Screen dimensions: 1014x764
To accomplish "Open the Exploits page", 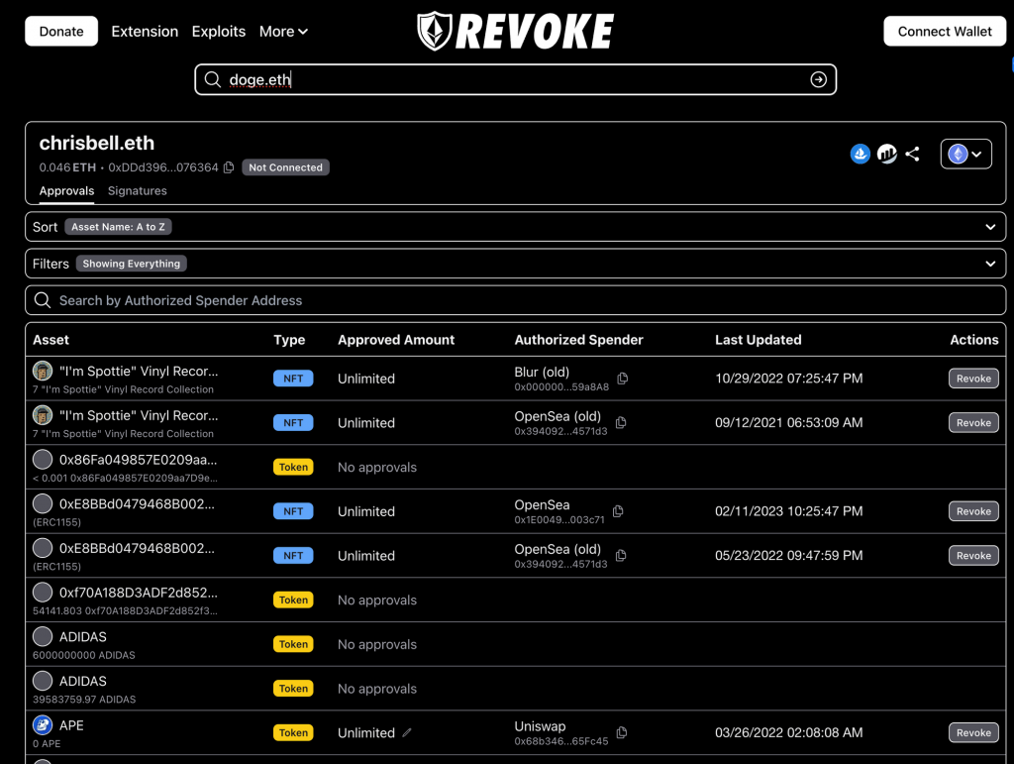I will coord(219,31).
